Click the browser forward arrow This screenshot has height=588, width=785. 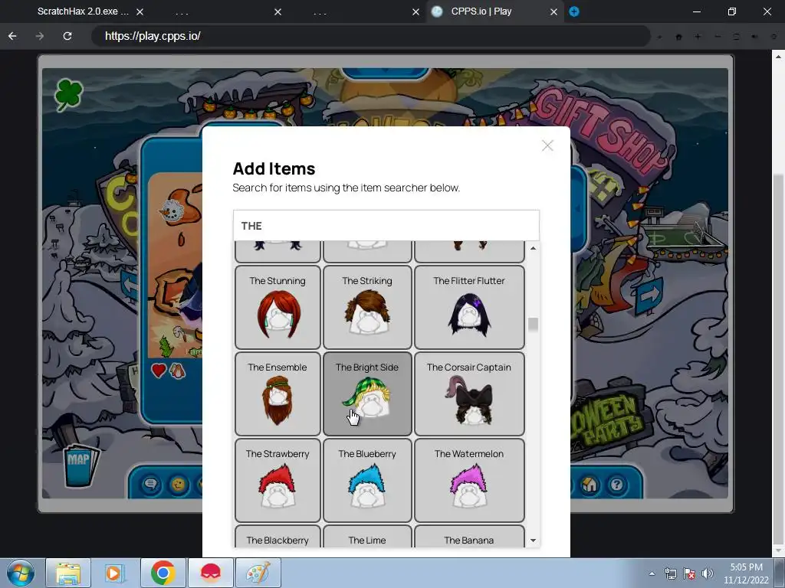coord(40,36)
